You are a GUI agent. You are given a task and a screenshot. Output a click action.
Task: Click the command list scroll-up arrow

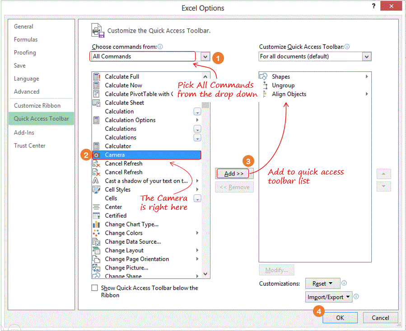[205, 76]
